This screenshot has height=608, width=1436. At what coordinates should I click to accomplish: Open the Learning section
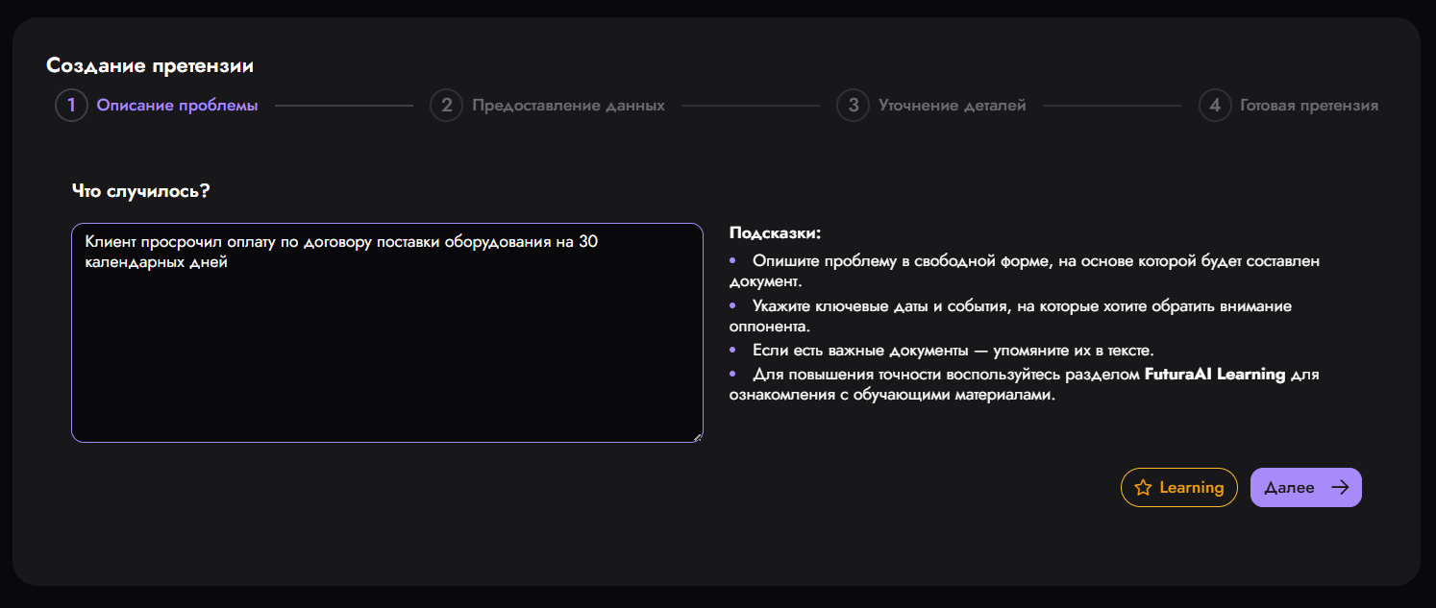[x=1179, y=487]
